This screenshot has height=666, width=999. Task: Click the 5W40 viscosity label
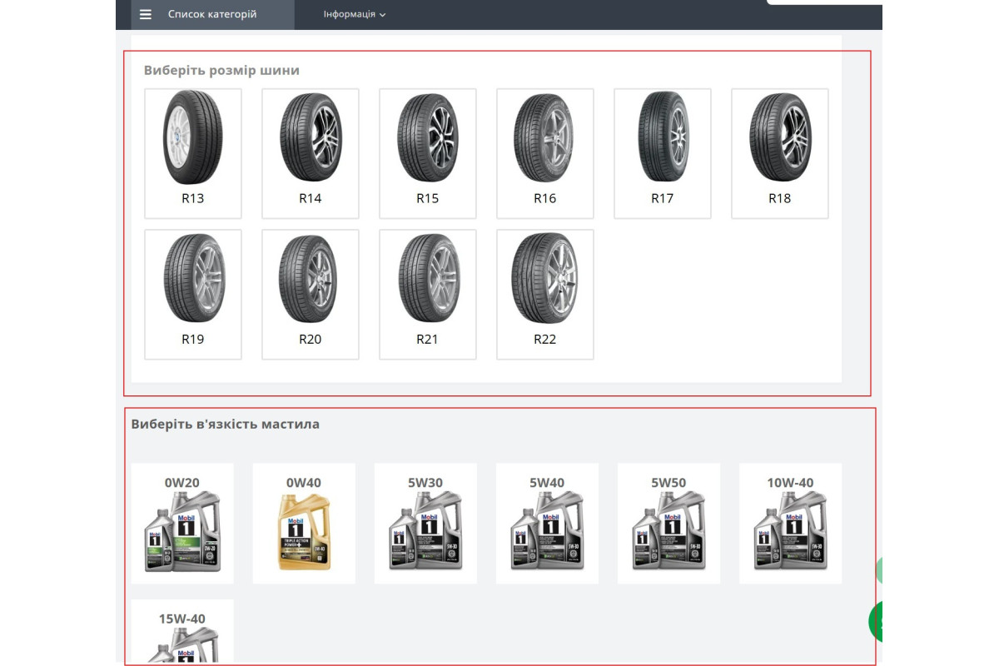tap(547, 482)
